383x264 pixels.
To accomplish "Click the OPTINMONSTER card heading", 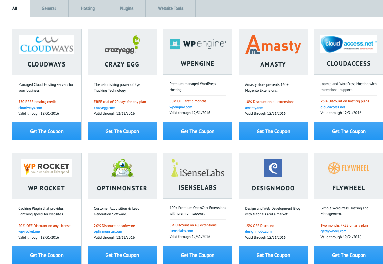I will tap(122, 188).
